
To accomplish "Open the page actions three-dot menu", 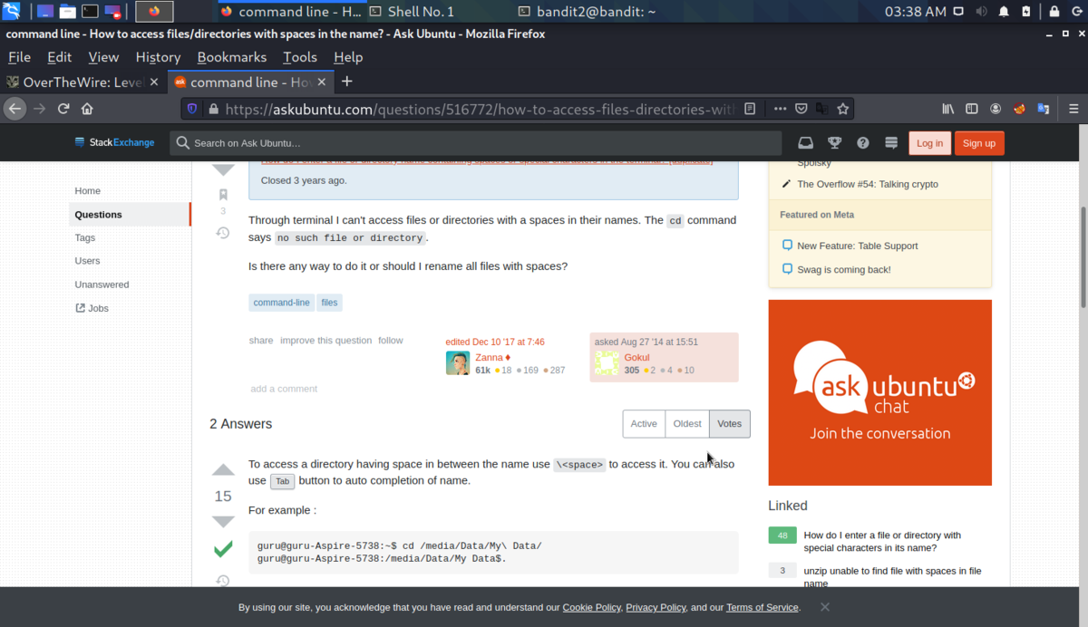I will (780, 109).
